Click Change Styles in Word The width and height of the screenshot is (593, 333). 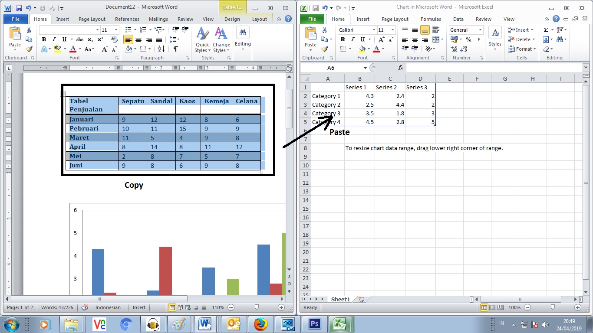(x=221, y=39)
